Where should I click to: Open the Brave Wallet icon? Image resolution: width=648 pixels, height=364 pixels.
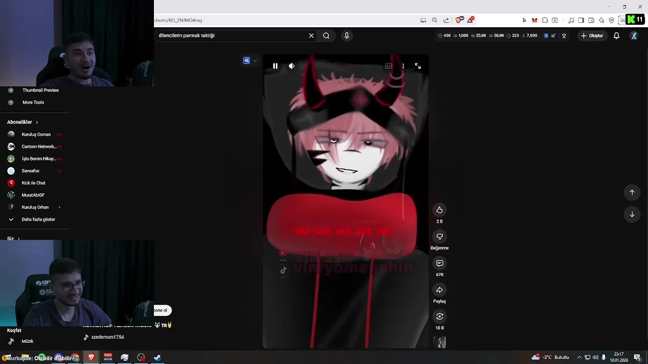coord(591,20)
